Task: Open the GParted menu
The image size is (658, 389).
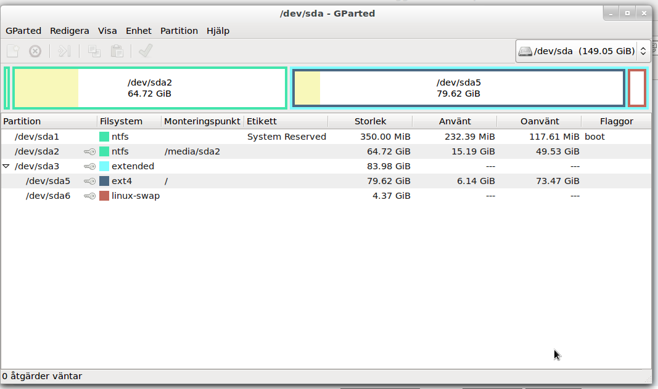Action: [23, 31]
